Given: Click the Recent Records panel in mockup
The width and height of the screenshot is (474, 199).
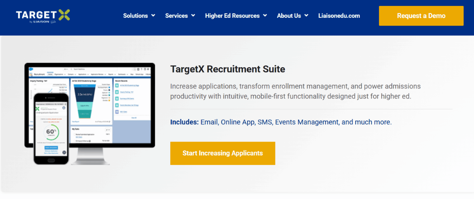Looking at the screenshot, I should (x=132, y=99).
